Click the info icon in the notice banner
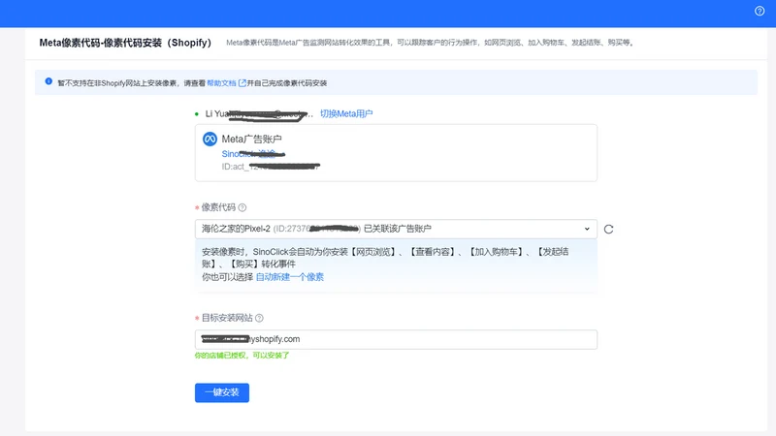 pyautogui.click(x=48, y=81)
